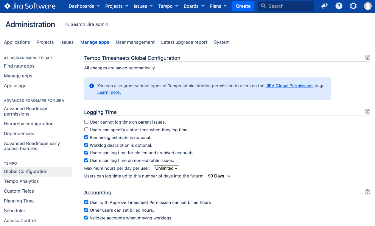Click help icon beside Accounting heading
Image resolution: width=375 pixels, height=226 pixels.
click(367, 192)
